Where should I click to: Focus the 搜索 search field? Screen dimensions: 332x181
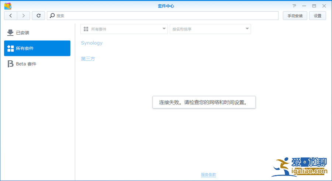[163, 15]
